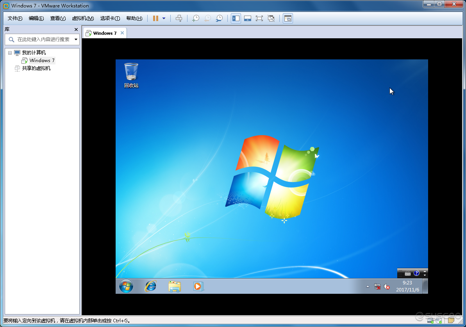Viewport: 466px width, 327px height.
Task: Open the guest Windows Start menu
Action: [x=126, y=286]
